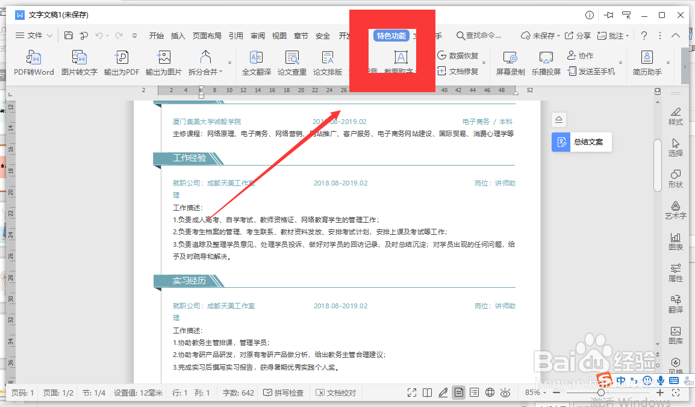Image resolution: width=695 pixels, height=407 pixels.
Task: Click the zoom in plus button
Action: (x=660, y=393)
